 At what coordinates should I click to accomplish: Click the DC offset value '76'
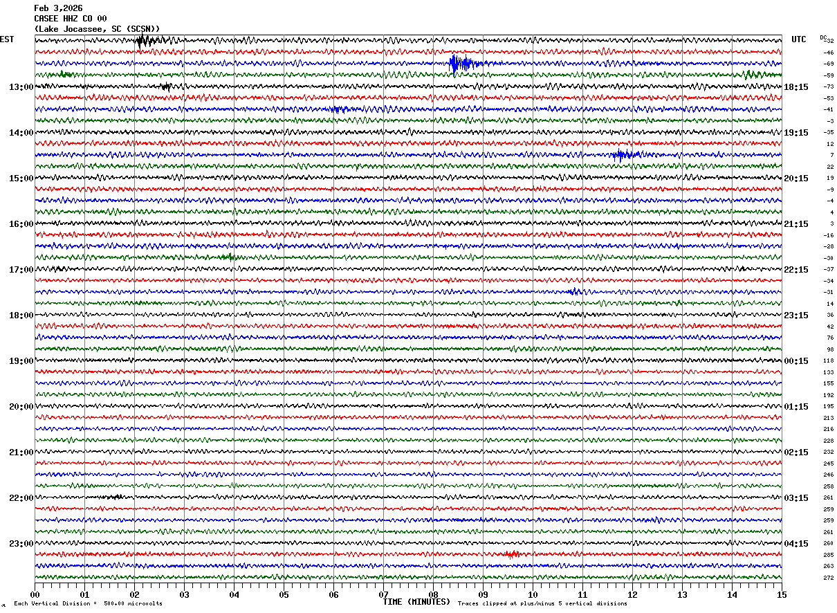830,338
